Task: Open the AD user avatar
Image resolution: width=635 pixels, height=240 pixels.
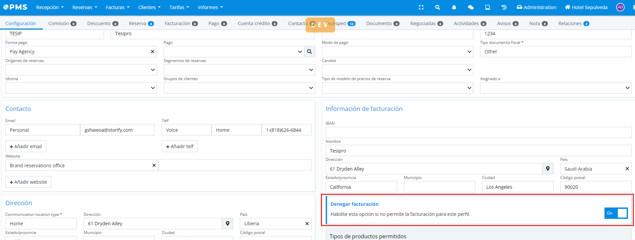Action: coord(620,7)
